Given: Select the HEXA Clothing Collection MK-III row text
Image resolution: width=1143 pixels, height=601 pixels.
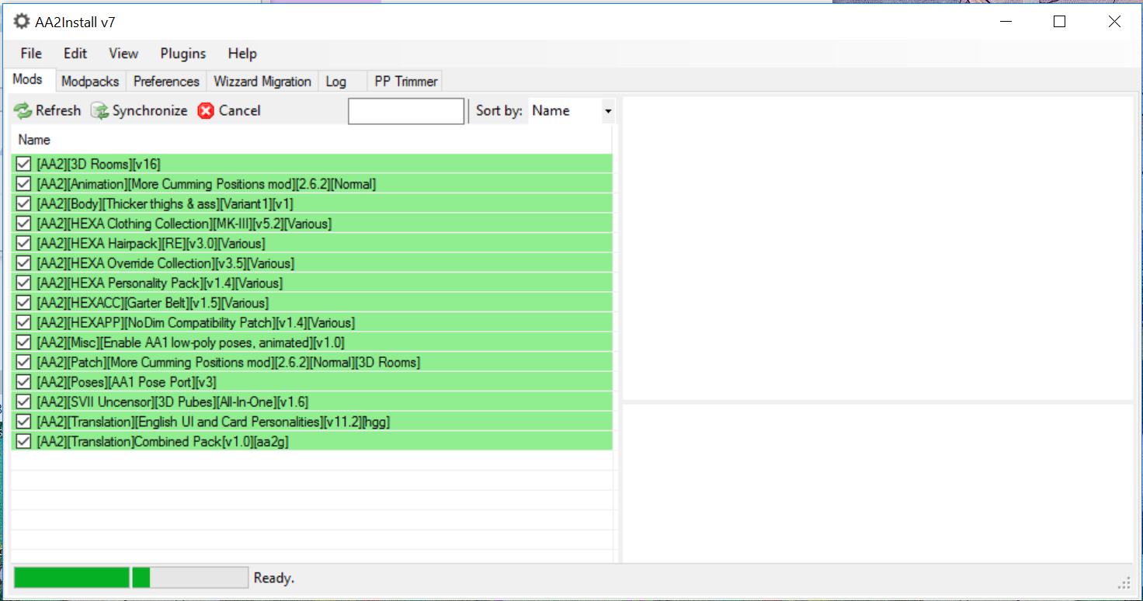Looking at the screenshot, I should [184, 224].
